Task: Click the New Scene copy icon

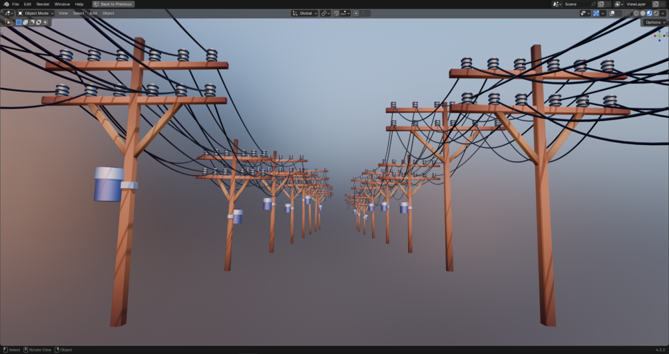Action: [600, 4]
